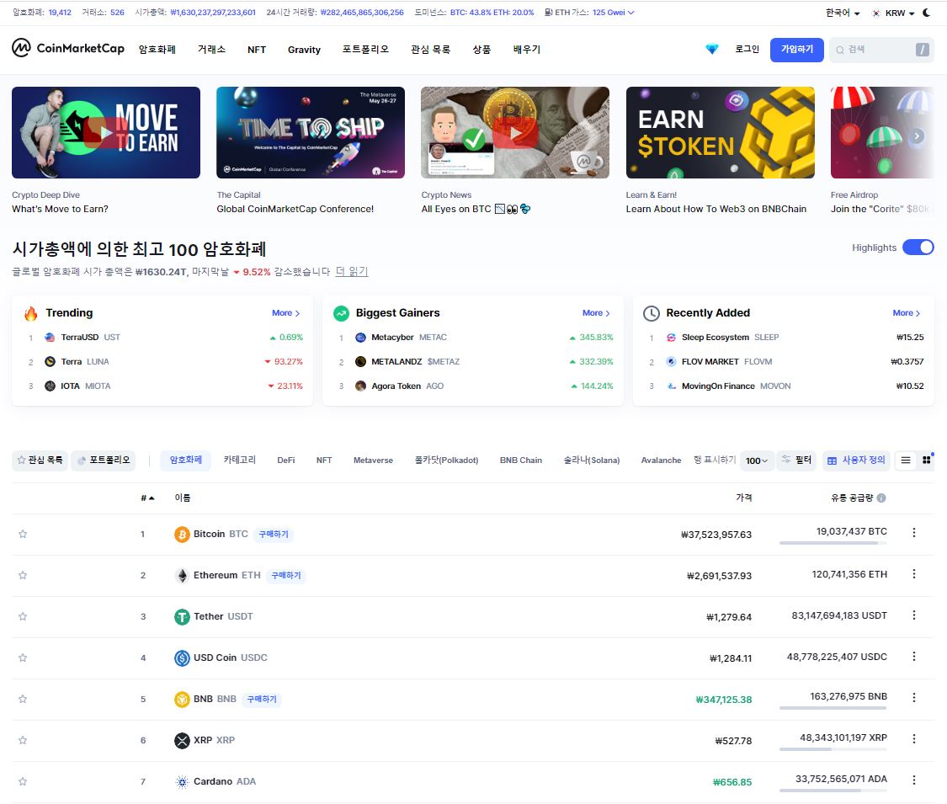
Task: Star Ethereum to add to watchlist
Action: click(x=23, y=575)
